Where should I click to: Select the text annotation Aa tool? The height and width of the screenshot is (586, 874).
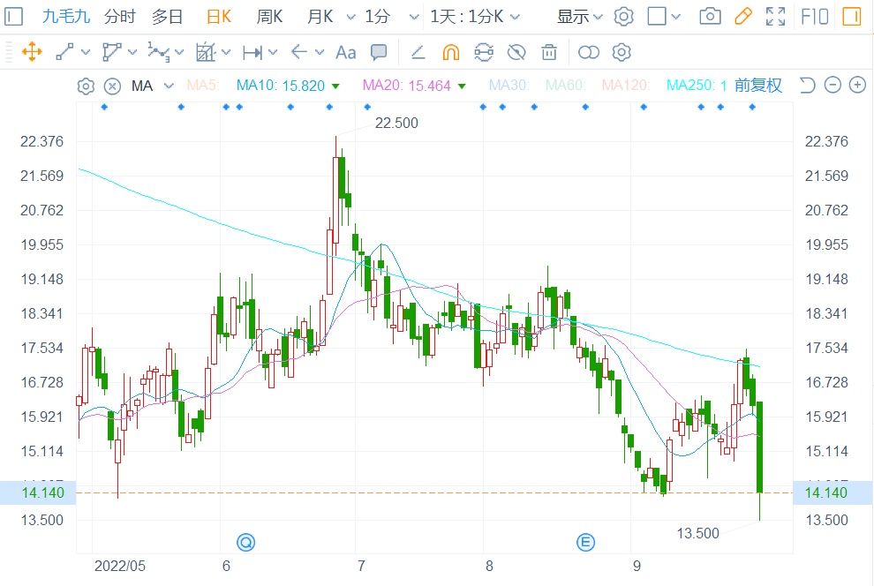(x=346, y=52)
